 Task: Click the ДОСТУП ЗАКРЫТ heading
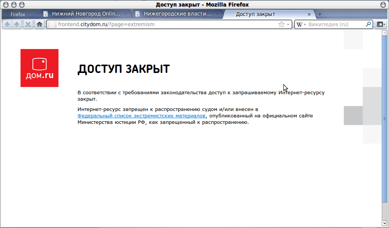pos(123,69)
